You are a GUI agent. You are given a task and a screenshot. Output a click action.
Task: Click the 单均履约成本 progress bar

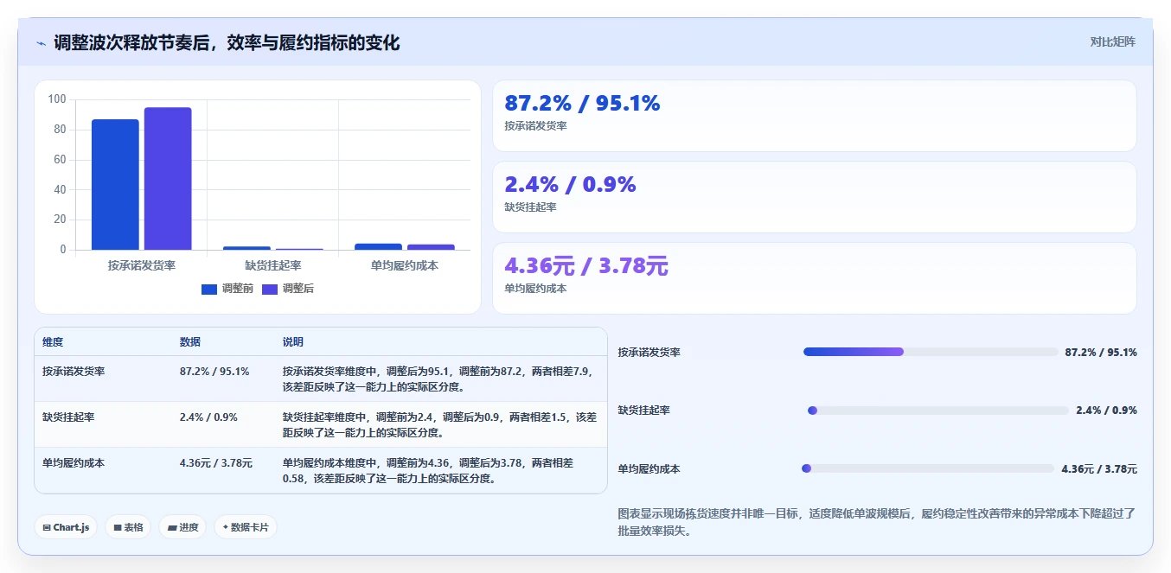pos(928,468)
